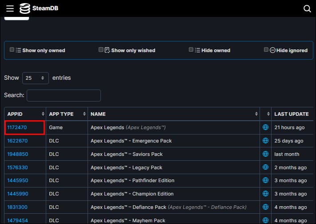Viewport: 316px width, 224px height.
Task: Open app ID 1831300 link
Action: coord(17,207)
